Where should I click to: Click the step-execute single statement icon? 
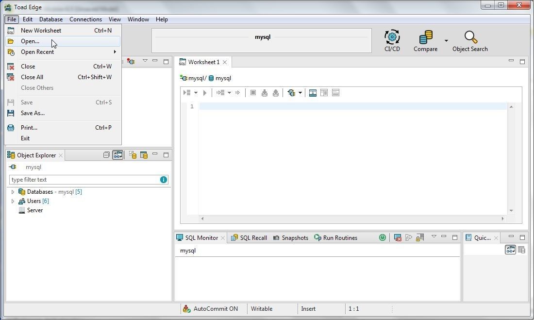point(238,93)
